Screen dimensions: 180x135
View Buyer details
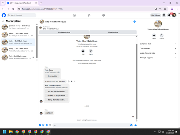point(52,76)
